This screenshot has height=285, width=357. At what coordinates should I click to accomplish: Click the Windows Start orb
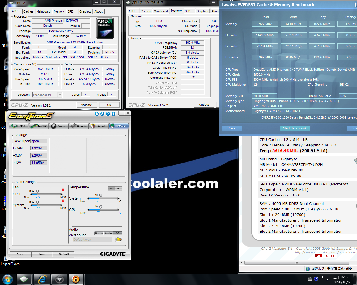(x=8, y=279)
